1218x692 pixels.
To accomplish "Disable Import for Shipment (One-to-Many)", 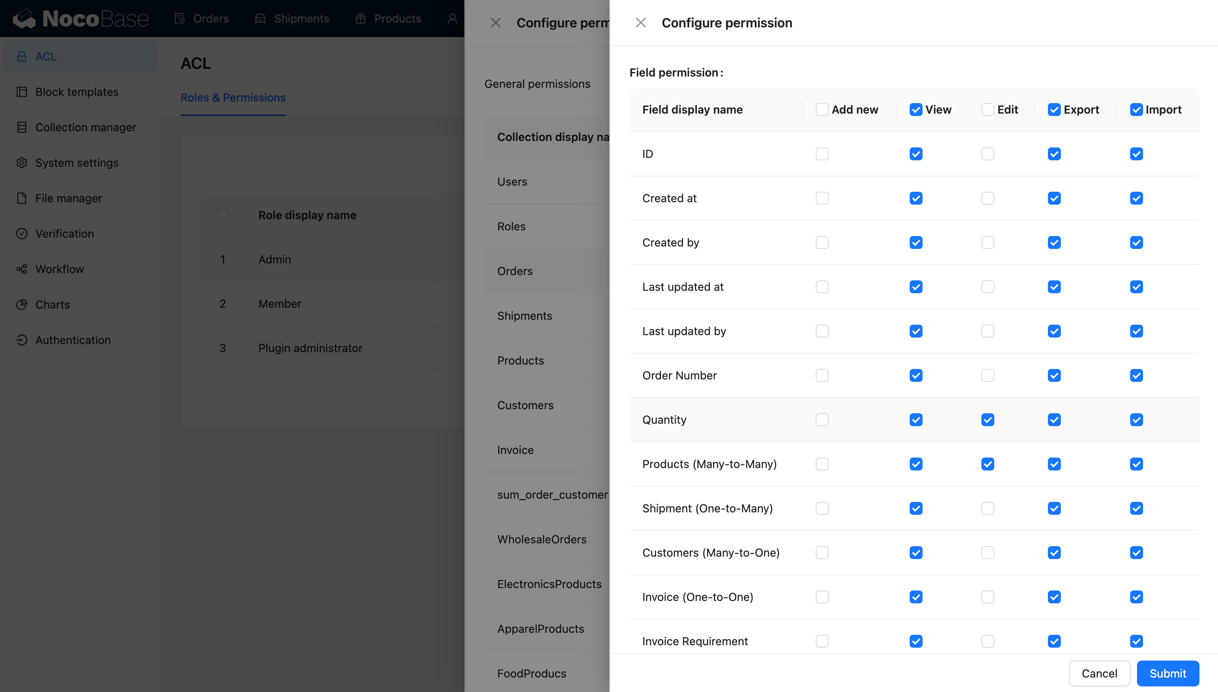I will 1136,509.
